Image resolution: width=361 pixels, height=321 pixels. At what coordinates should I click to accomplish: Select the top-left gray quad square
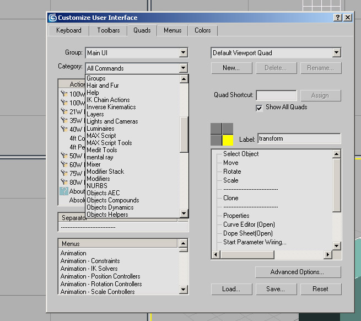[216, 129]
